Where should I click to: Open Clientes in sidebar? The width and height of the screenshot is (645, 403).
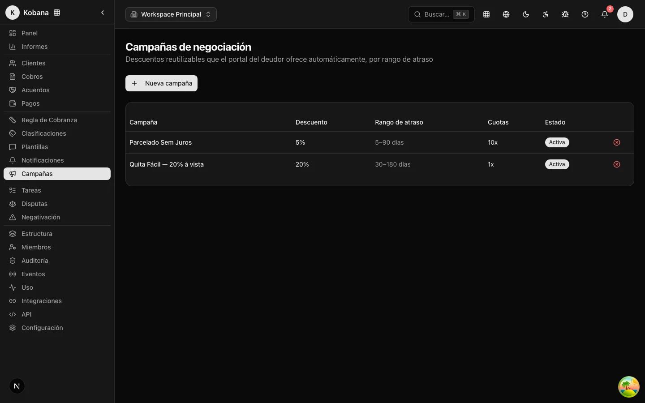[57, 63]
